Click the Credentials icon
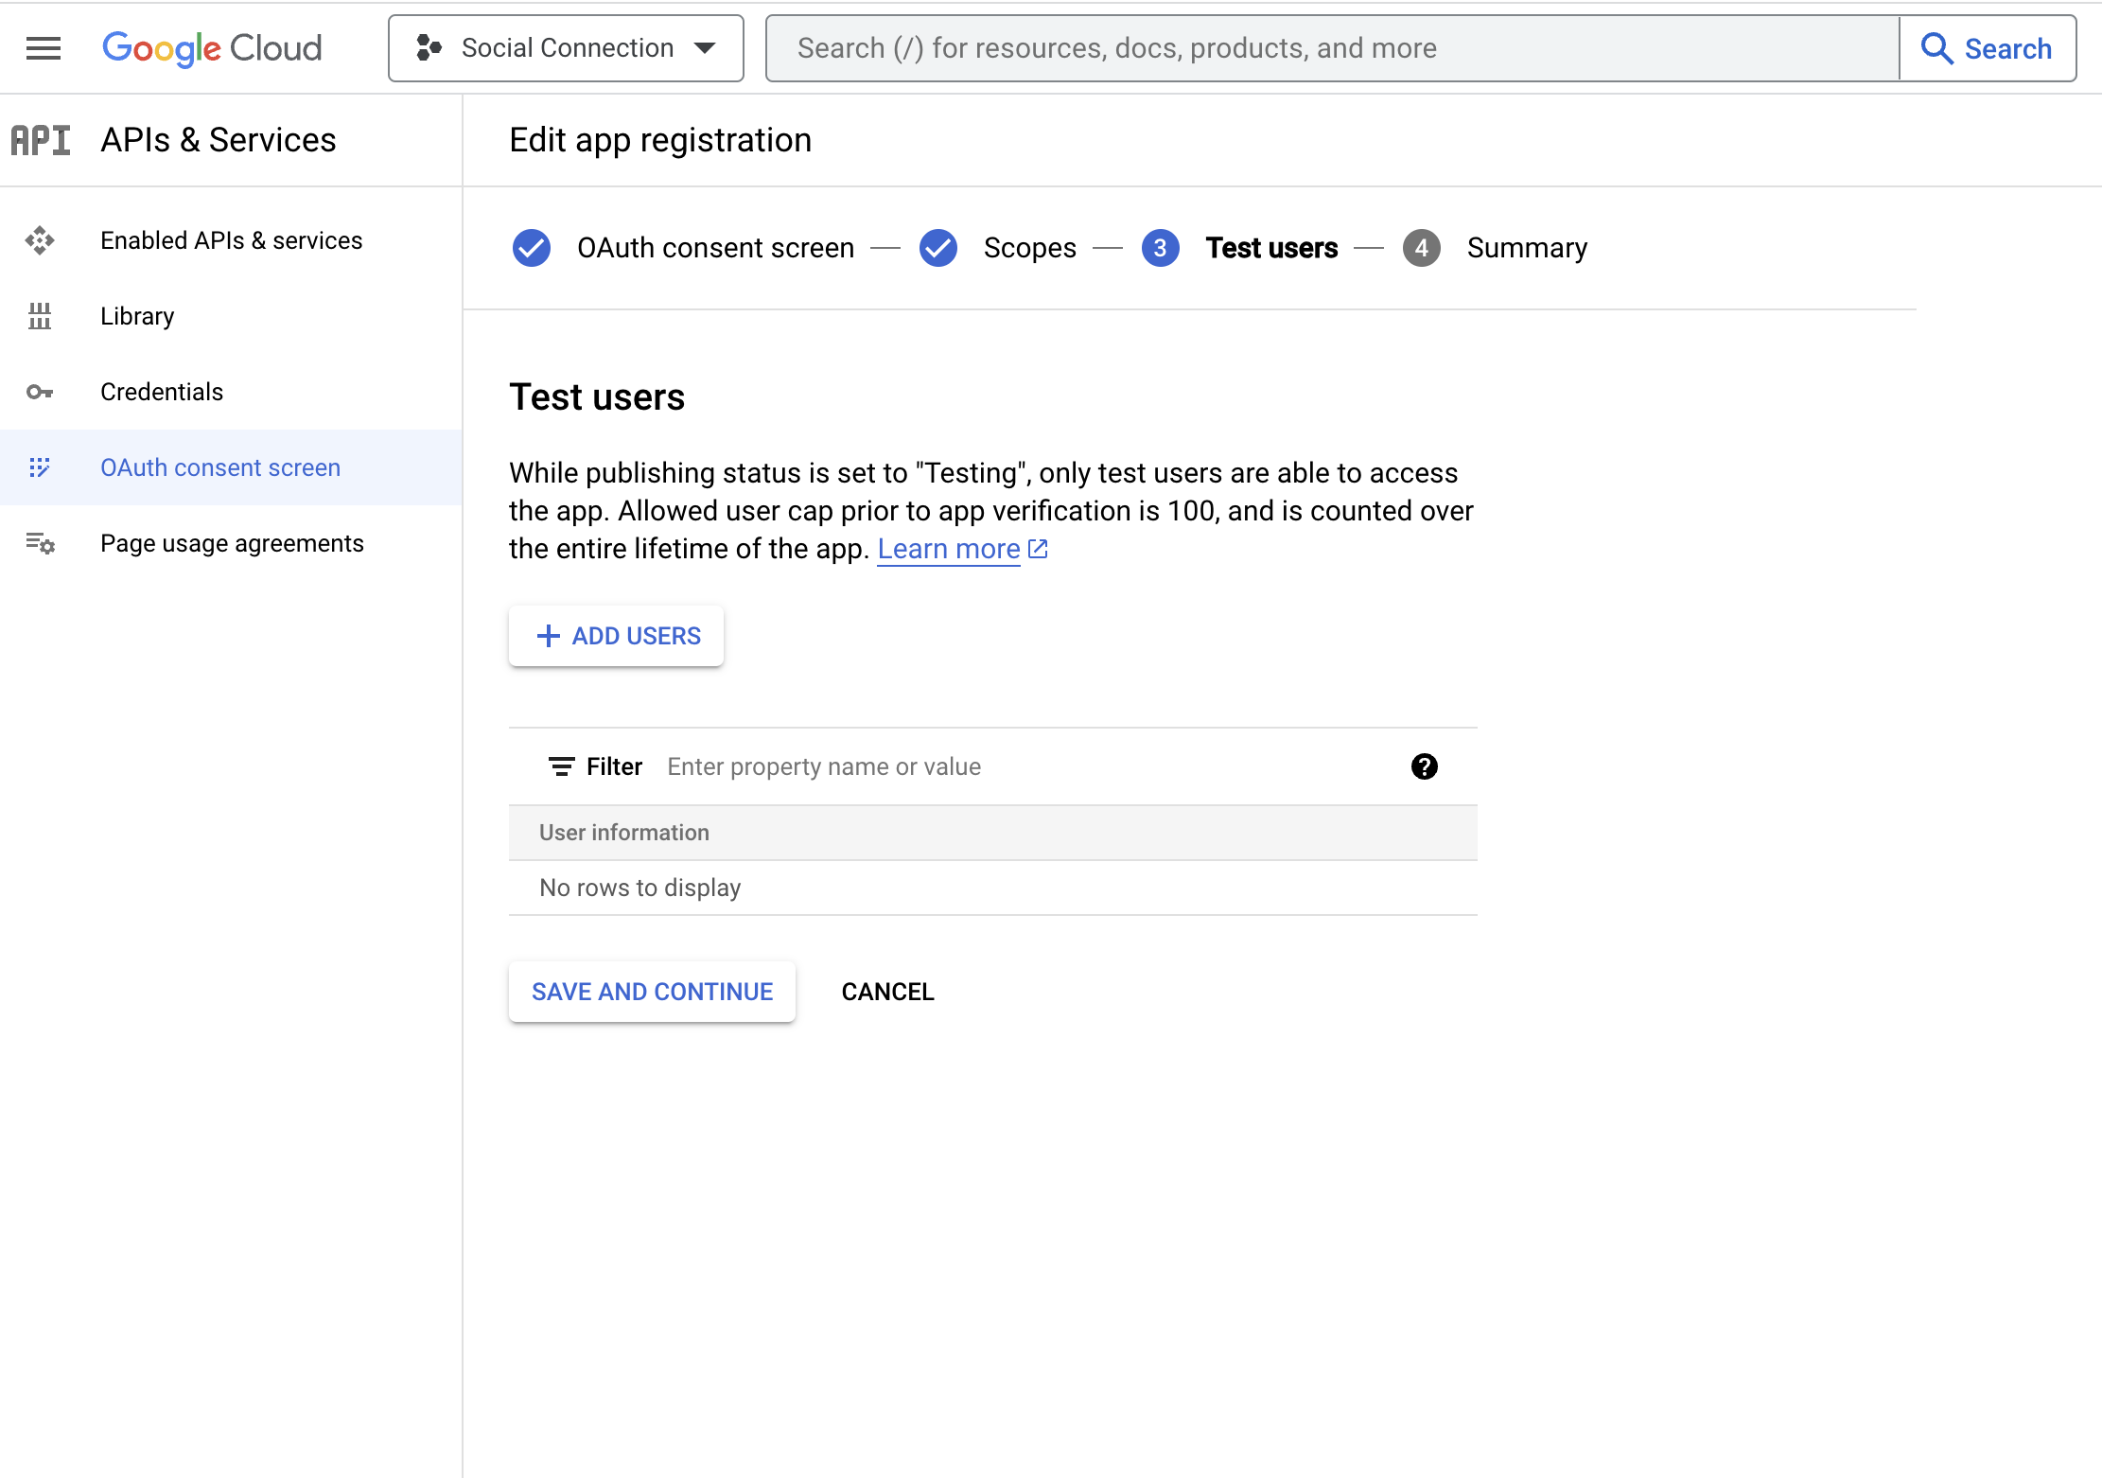The width and height of the screenshot is (2102, 1478). [x=42, y=392]
